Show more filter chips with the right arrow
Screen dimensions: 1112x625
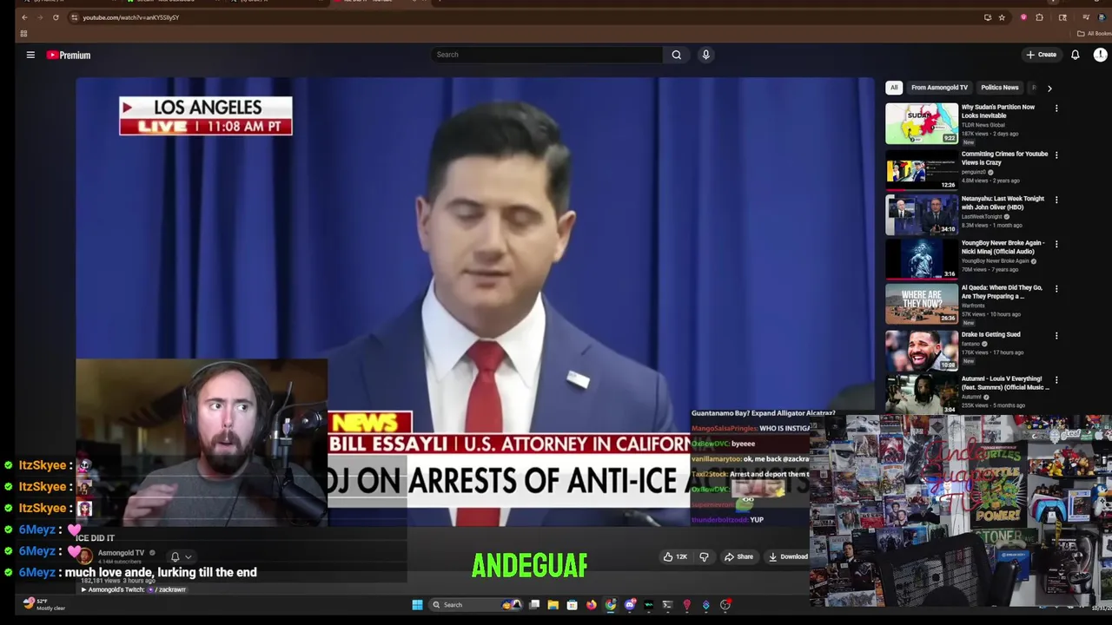click(x=1049, y=88)
